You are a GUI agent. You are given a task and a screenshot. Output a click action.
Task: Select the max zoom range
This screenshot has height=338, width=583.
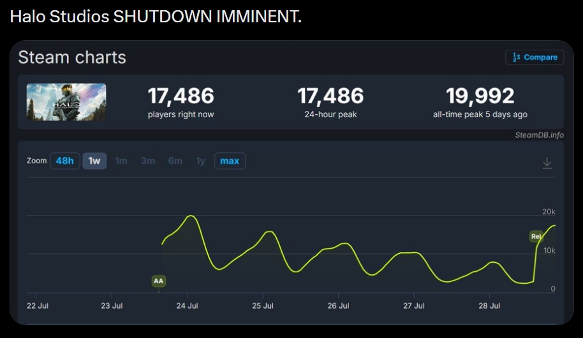[230, 161]
